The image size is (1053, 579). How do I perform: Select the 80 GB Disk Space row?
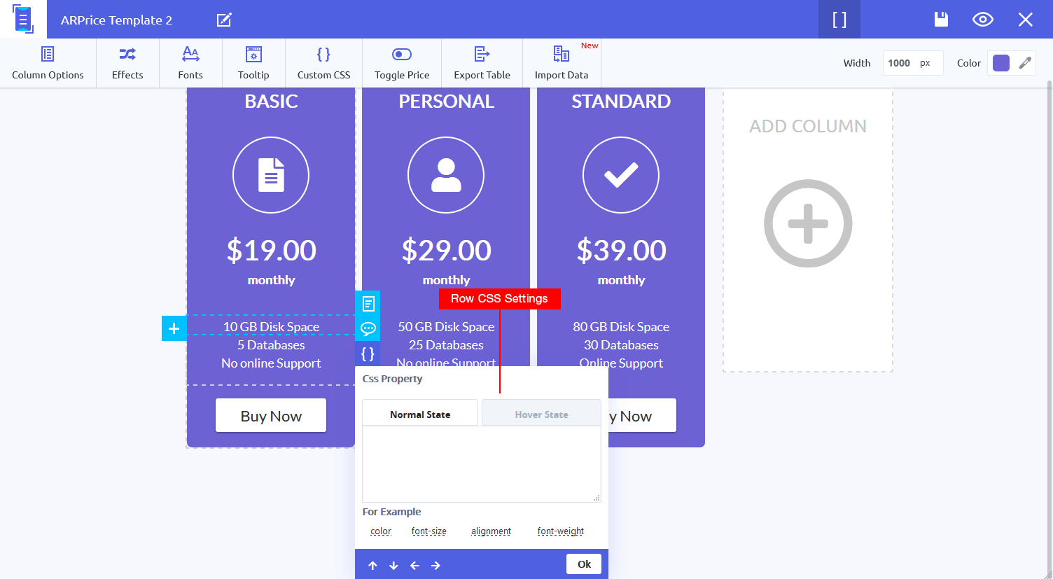pyautogui.click(x=621, y=327)
